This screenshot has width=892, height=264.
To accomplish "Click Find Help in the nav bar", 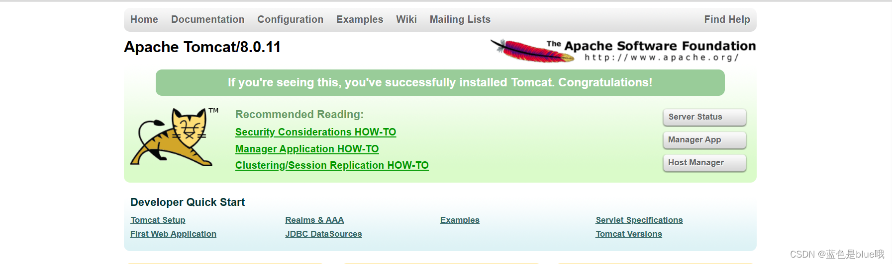I will [x=727, y=19].
